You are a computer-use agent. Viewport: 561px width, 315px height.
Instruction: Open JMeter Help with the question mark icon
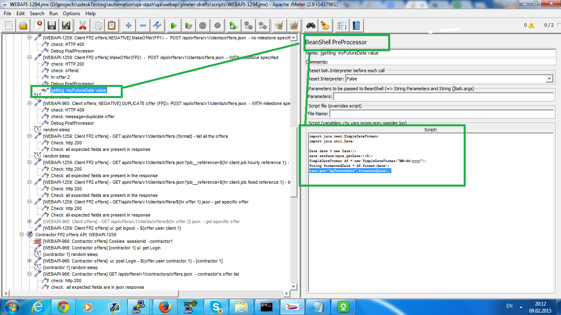click(356, 25)
